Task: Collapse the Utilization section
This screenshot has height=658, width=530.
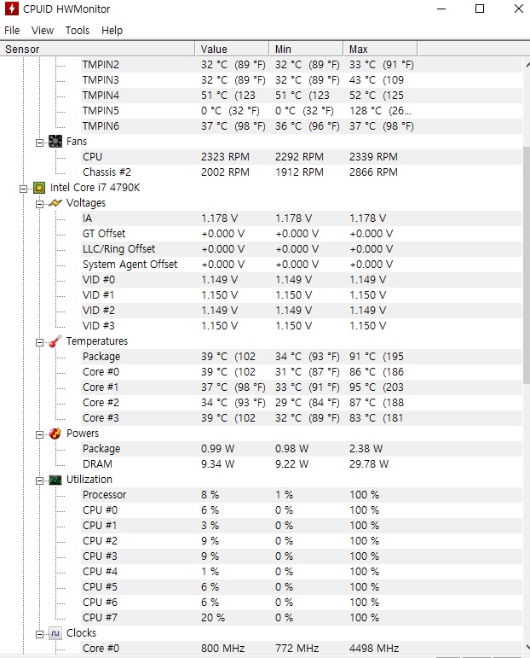Action: tap(39, 480)
